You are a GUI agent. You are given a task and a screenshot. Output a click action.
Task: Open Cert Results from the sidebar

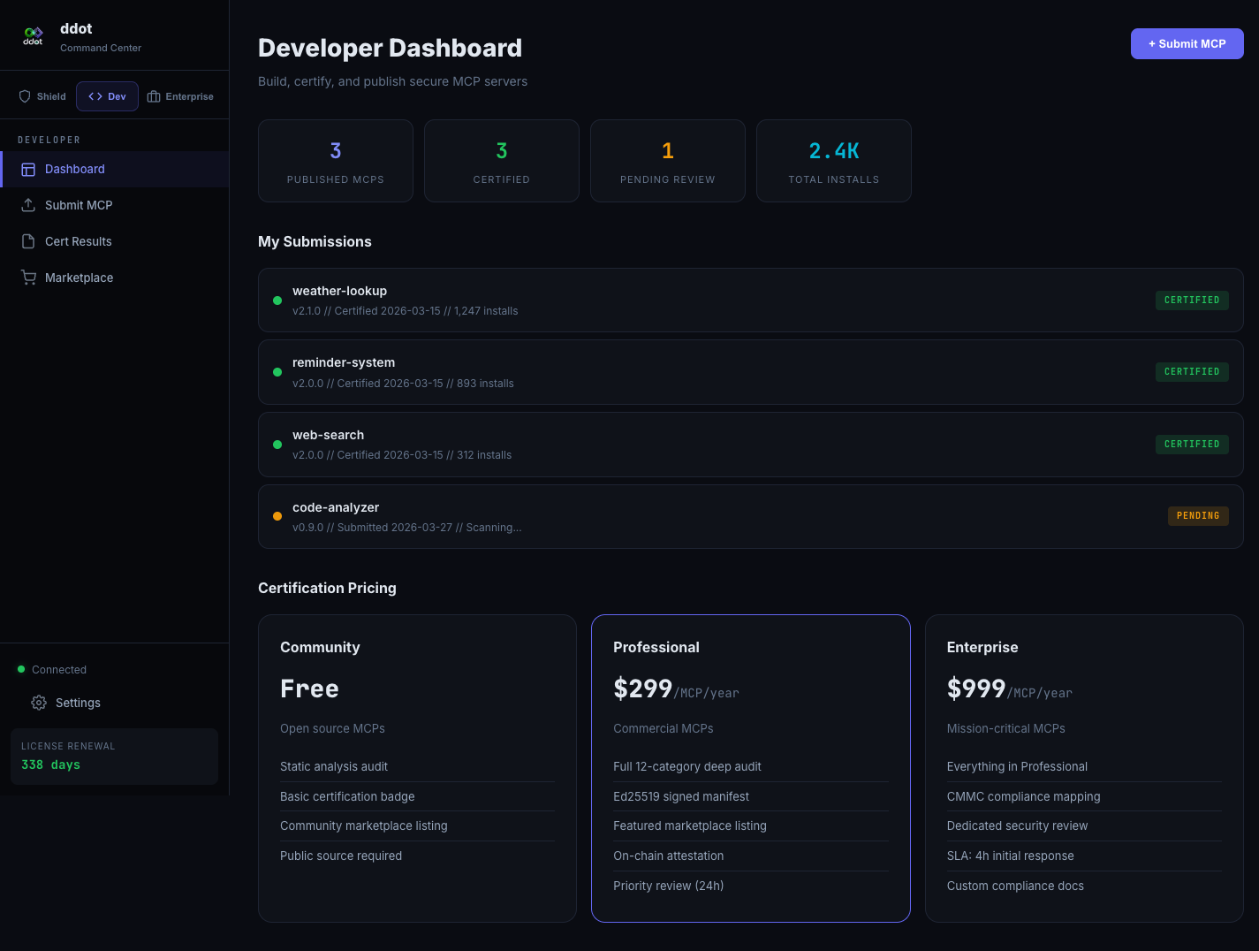tap(79, 241)
